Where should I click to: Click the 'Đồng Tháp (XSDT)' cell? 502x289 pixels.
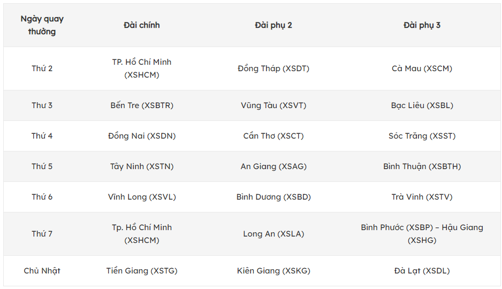pos(273,69)
